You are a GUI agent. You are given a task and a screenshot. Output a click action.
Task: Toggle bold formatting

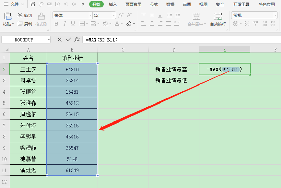56,24
